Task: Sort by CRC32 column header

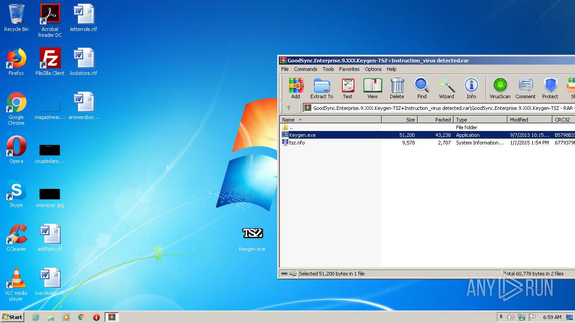Action: coord(564,120)
